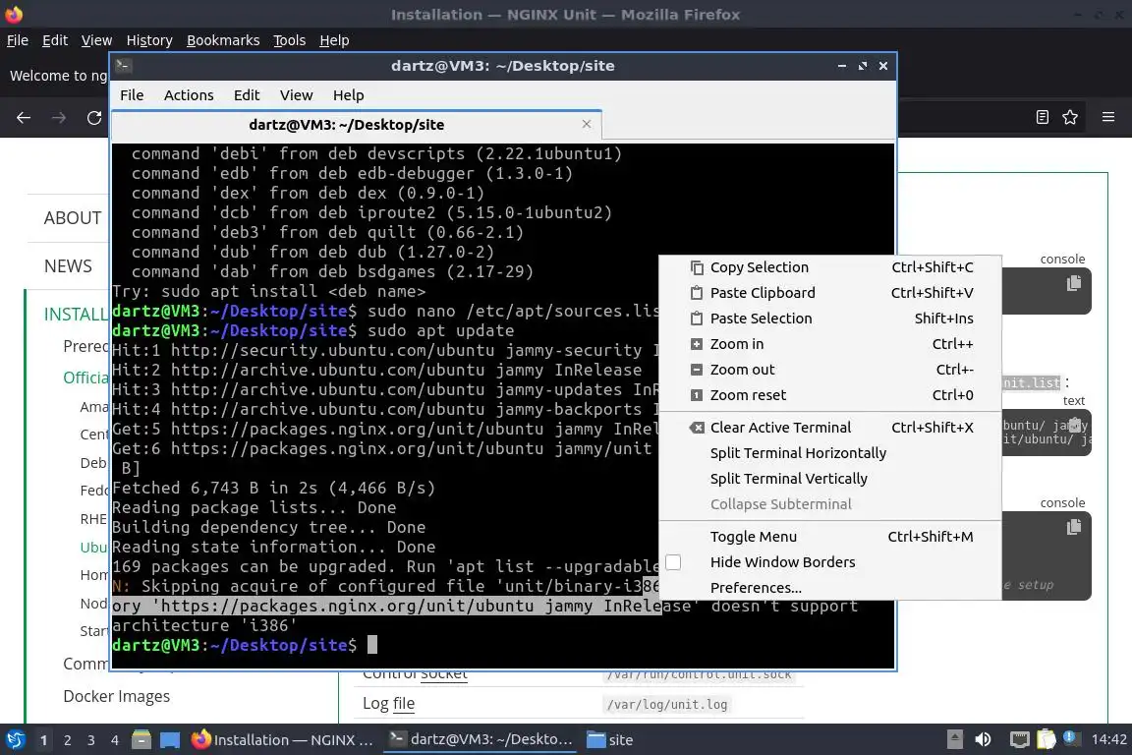Click '/var/log/unit.log' path text
The image size is (1132, 755).
(667, 705)
